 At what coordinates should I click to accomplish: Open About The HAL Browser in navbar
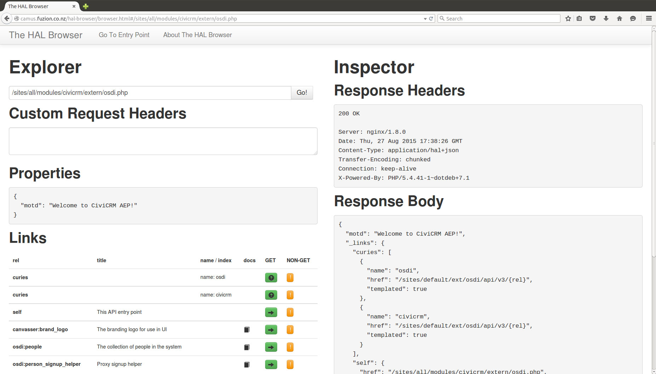pyautogui.click(x=198, y=35)
